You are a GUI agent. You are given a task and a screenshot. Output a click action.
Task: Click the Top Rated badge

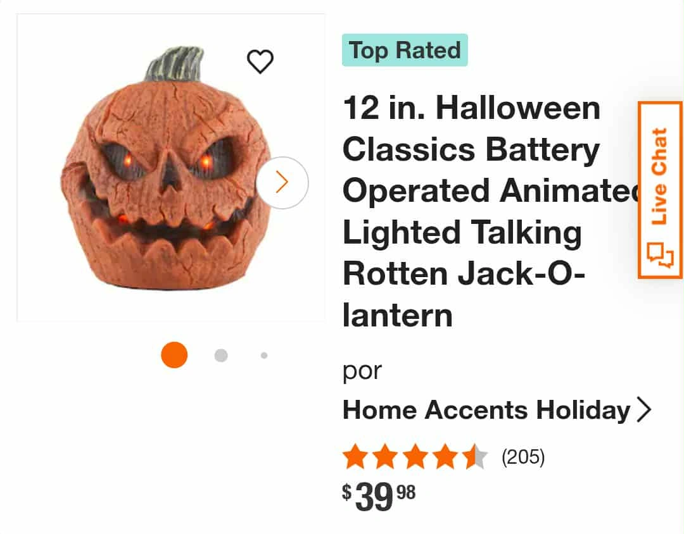pos(405,50)
